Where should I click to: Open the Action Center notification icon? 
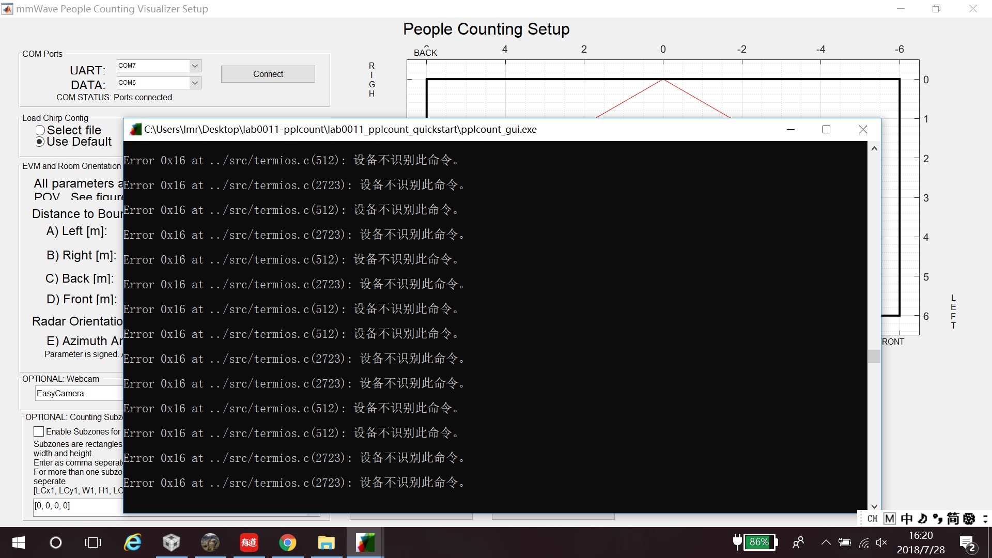pos(967,543)
